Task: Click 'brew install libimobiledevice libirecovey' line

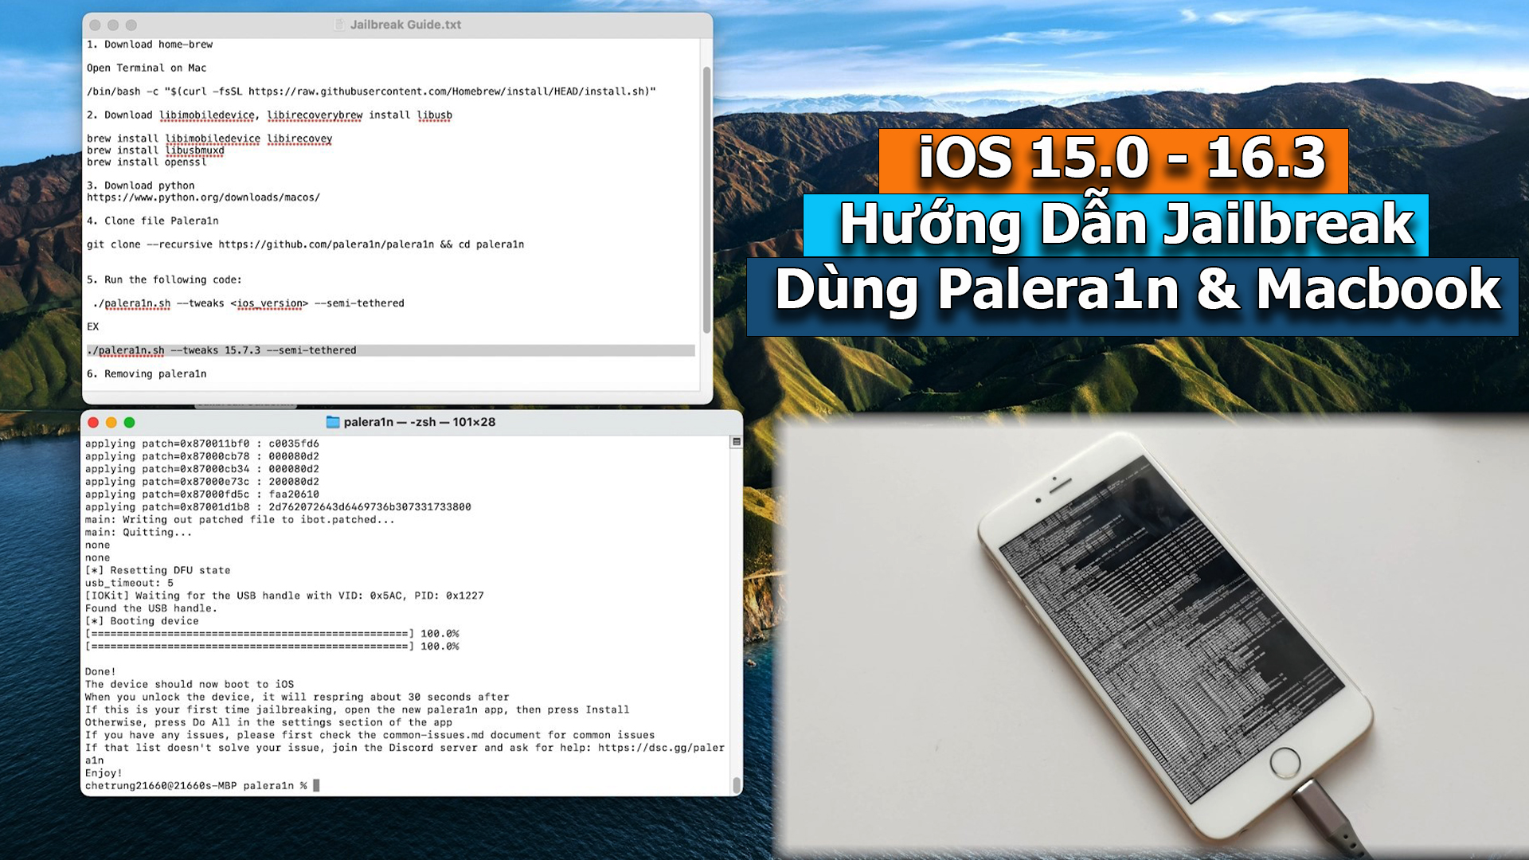Action: click(x=209, y=139)
